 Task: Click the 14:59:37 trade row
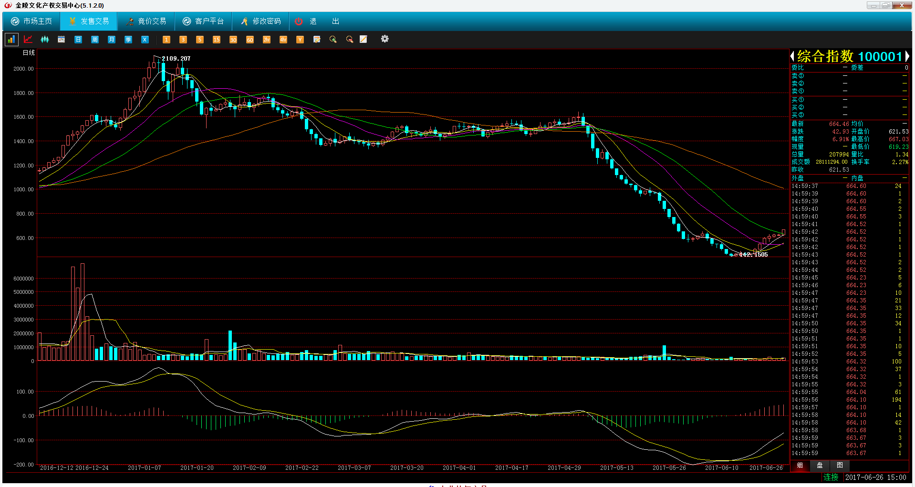[850, 186]
